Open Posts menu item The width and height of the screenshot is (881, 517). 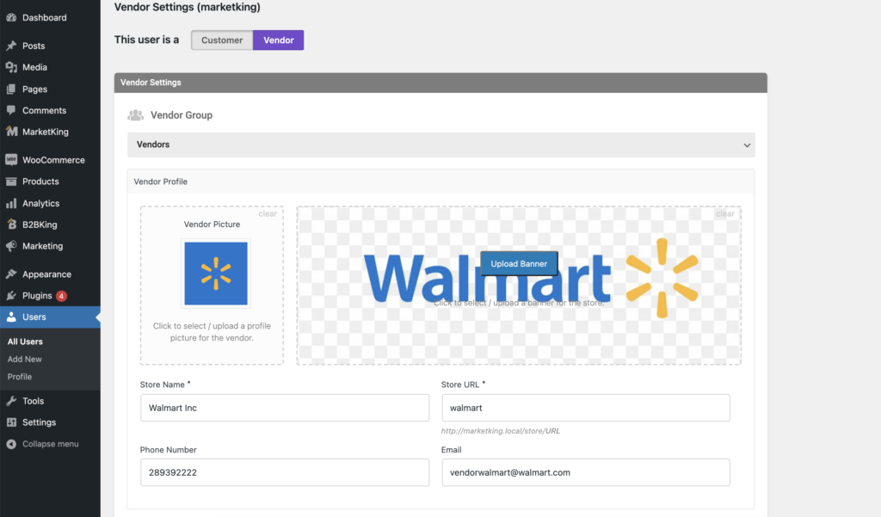(x=34, y=46)
